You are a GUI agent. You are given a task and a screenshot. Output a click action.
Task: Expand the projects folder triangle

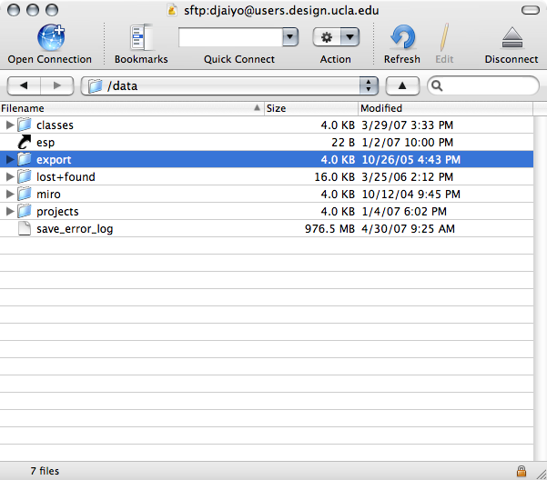point(10,211)
